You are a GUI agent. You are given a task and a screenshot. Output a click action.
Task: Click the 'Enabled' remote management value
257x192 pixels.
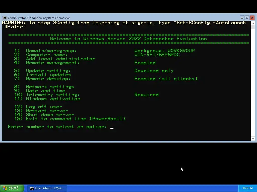(x=145, y=63)
